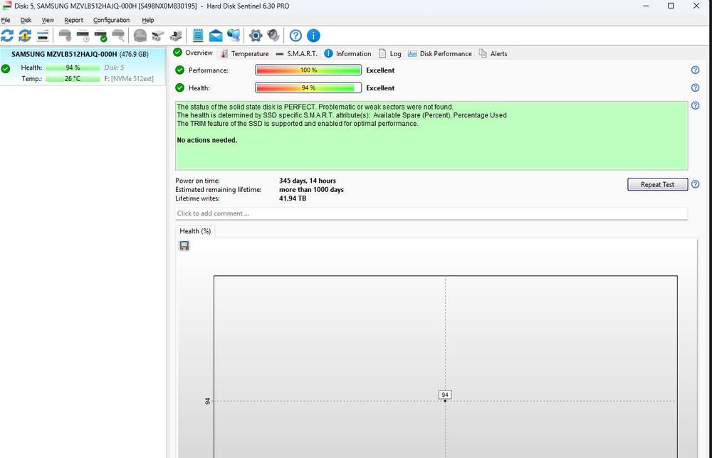This screenshot has width=712, height=458.
Task: Click the left panel Health 94 % bar
Action: coord(73,67)
